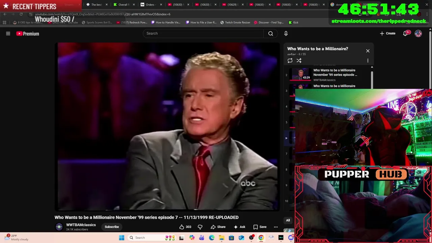Screen dimensions: 432x243
Task: Open the WWTBAMclassics channel avatar
Action: (x=59, y=227)
